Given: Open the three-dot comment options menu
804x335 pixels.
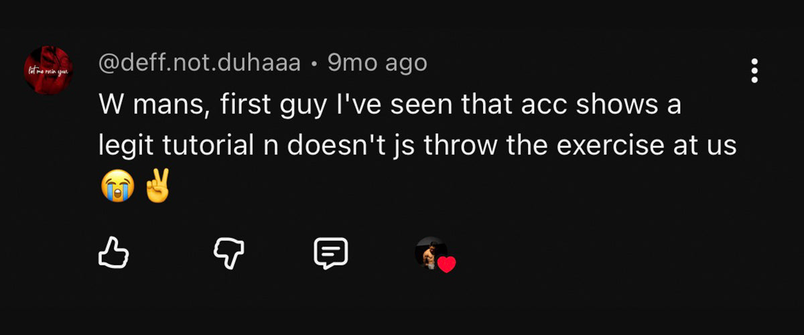Looking at the screenshot, I should [754, 70].
